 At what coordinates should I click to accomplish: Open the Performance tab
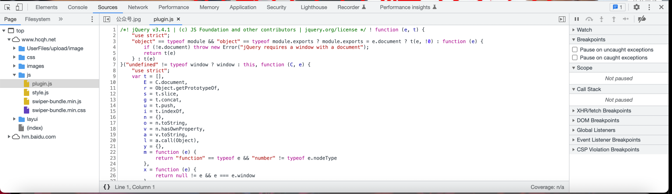tap(174, 7)
